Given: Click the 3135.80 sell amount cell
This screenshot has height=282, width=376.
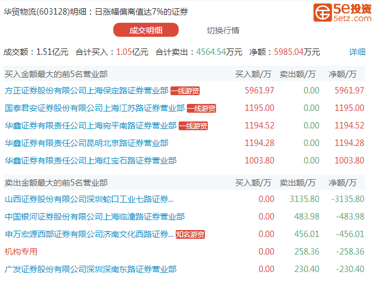Looking at the screenshot, I should click(x=305, y=199).
